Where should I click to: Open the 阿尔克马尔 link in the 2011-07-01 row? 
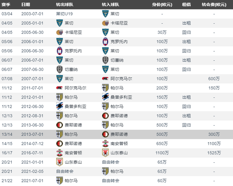75,88
